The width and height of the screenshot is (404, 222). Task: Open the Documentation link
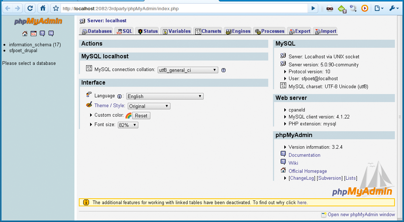[304, 155]
